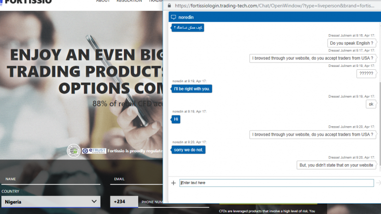Click the +234 phone code box

124,202
